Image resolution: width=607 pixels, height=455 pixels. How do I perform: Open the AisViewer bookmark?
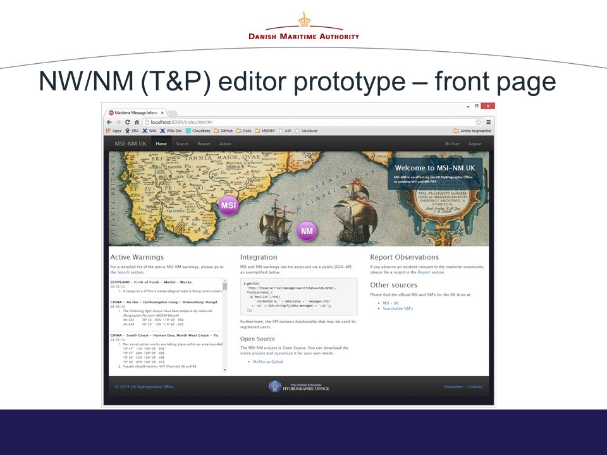click(x=307, y=131)
